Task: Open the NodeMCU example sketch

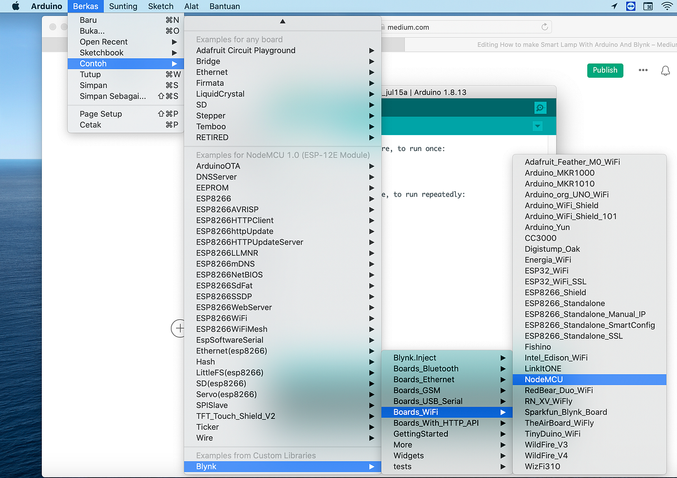Action: (x=590, y=379)
